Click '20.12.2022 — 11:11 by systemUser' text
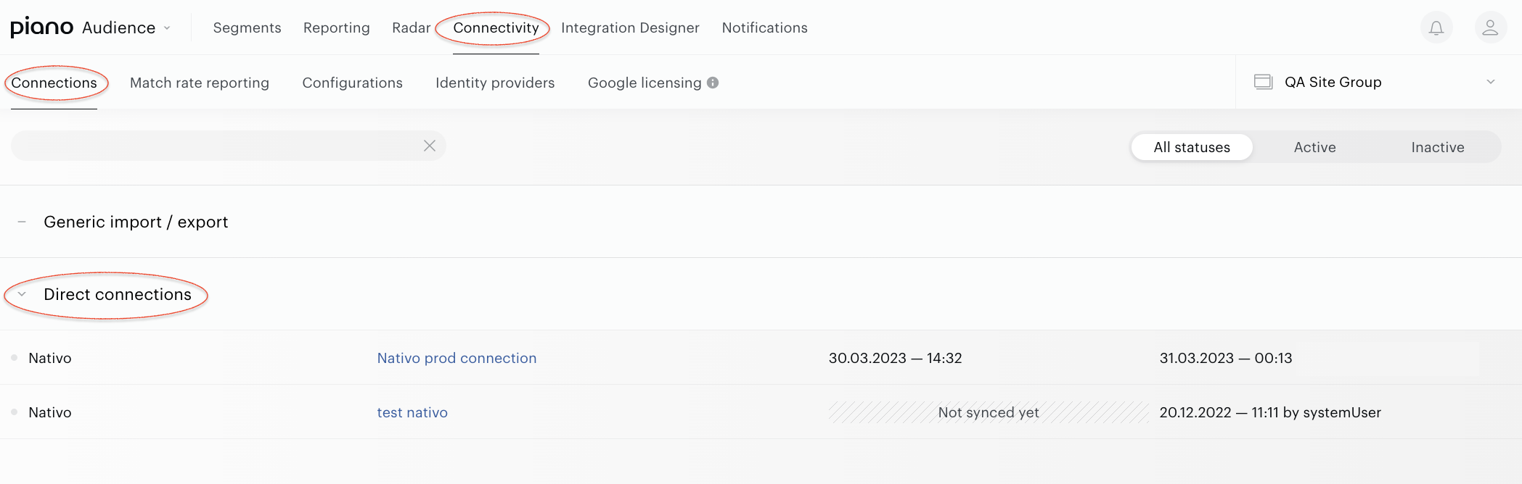This screenshot has height=484, width=1522. click(x=1270, y=412)
